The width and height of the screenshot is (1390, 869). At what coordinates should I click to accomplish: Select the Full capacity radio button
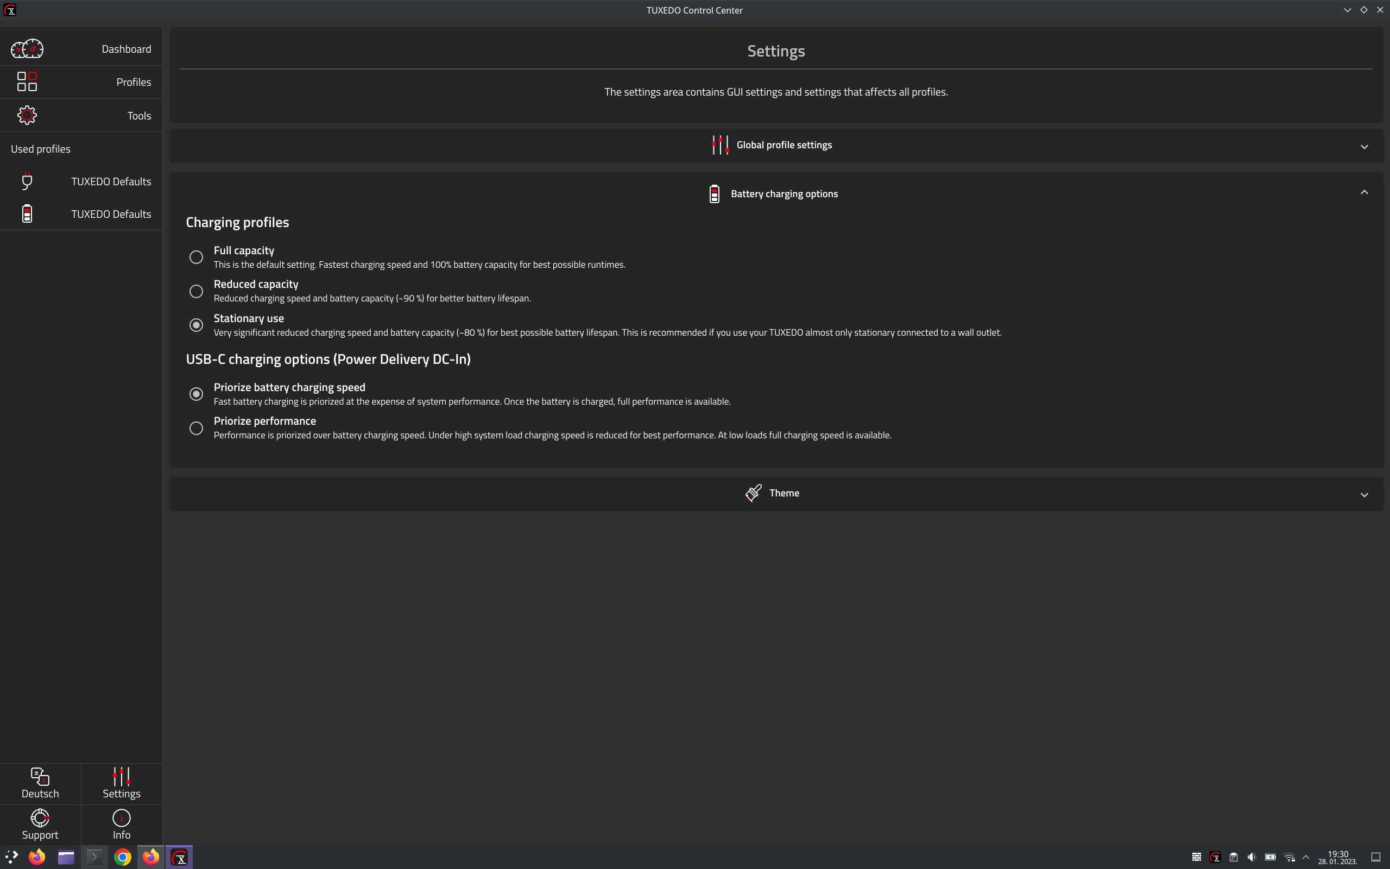coord(196,257)
